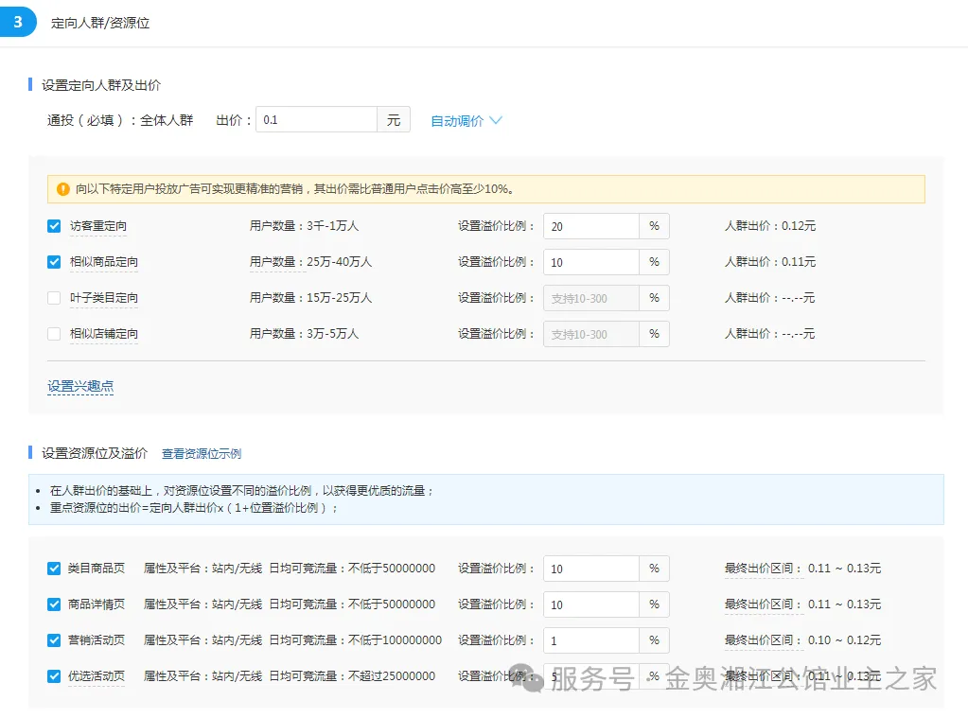Open 查看资源位示例 link
The width and height of the screenshot is (968, 718).
201,454
